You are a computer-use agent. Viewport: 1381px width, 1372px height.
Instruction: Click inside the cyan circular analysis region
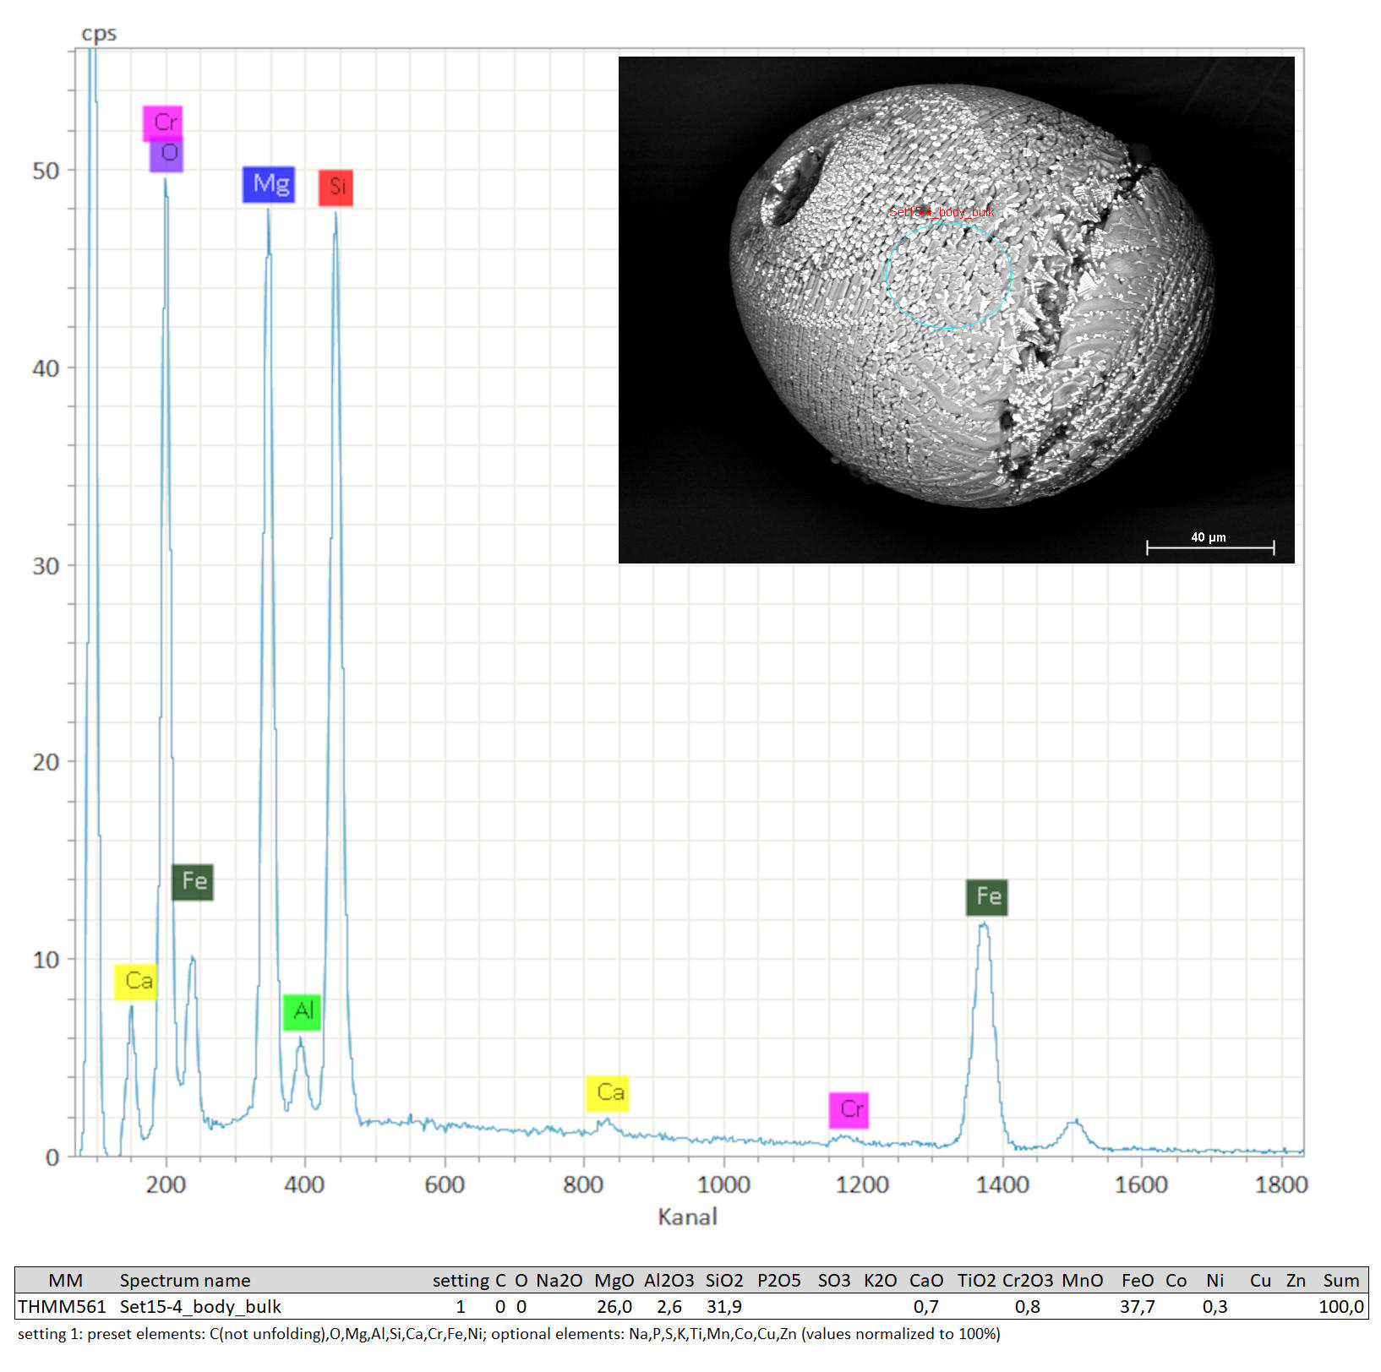(948, 275)
